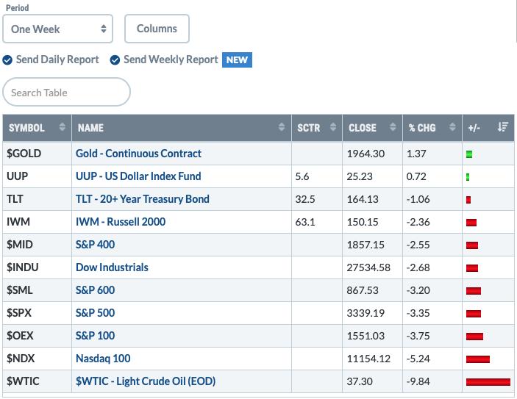The image size is (517, 399).
Task: Open the Gold - Continuous Contract link
Action: (138, 154)
